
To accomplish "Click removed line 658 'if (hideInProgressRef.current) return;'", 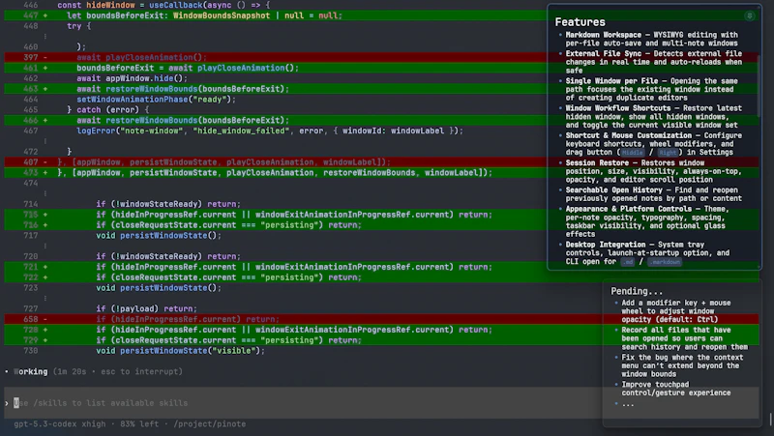I will [x=188, y=319].
